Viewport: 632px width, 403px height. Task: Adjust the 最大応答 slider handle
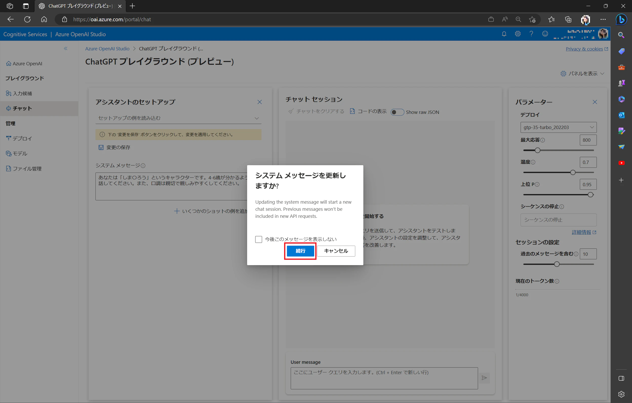click(x=538, y=150)
